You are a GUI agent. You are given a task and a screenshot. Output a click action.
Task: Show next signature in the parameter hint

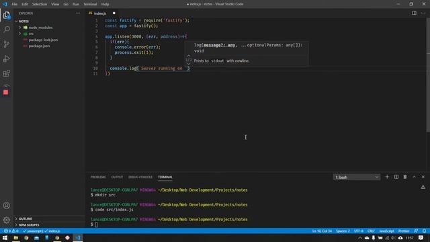pos(188,64)
